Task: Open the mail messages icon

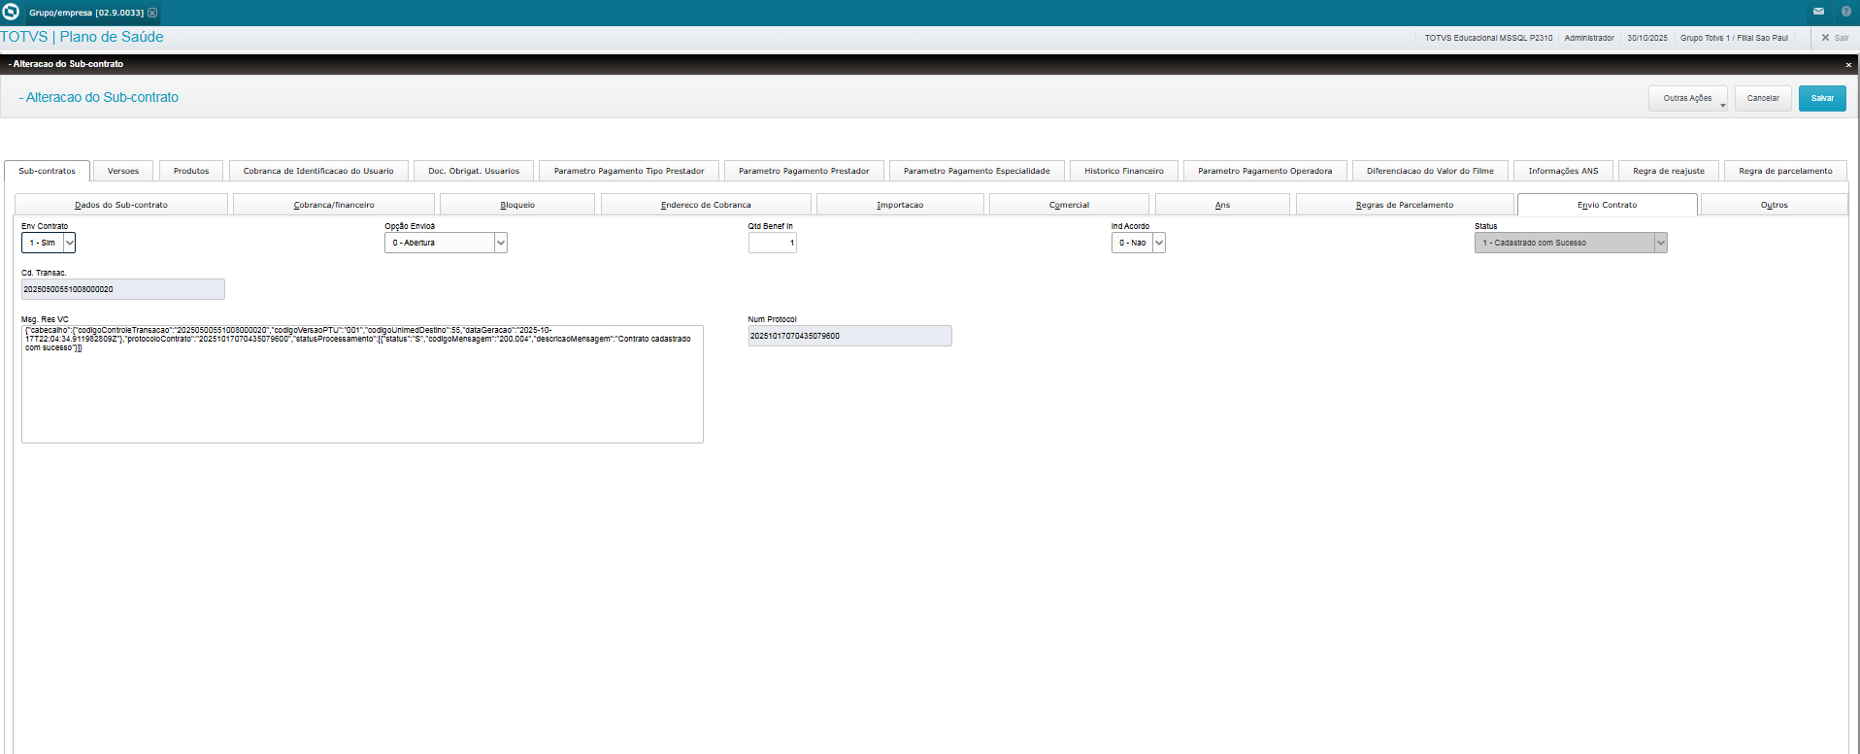Action: point(1818,12)
